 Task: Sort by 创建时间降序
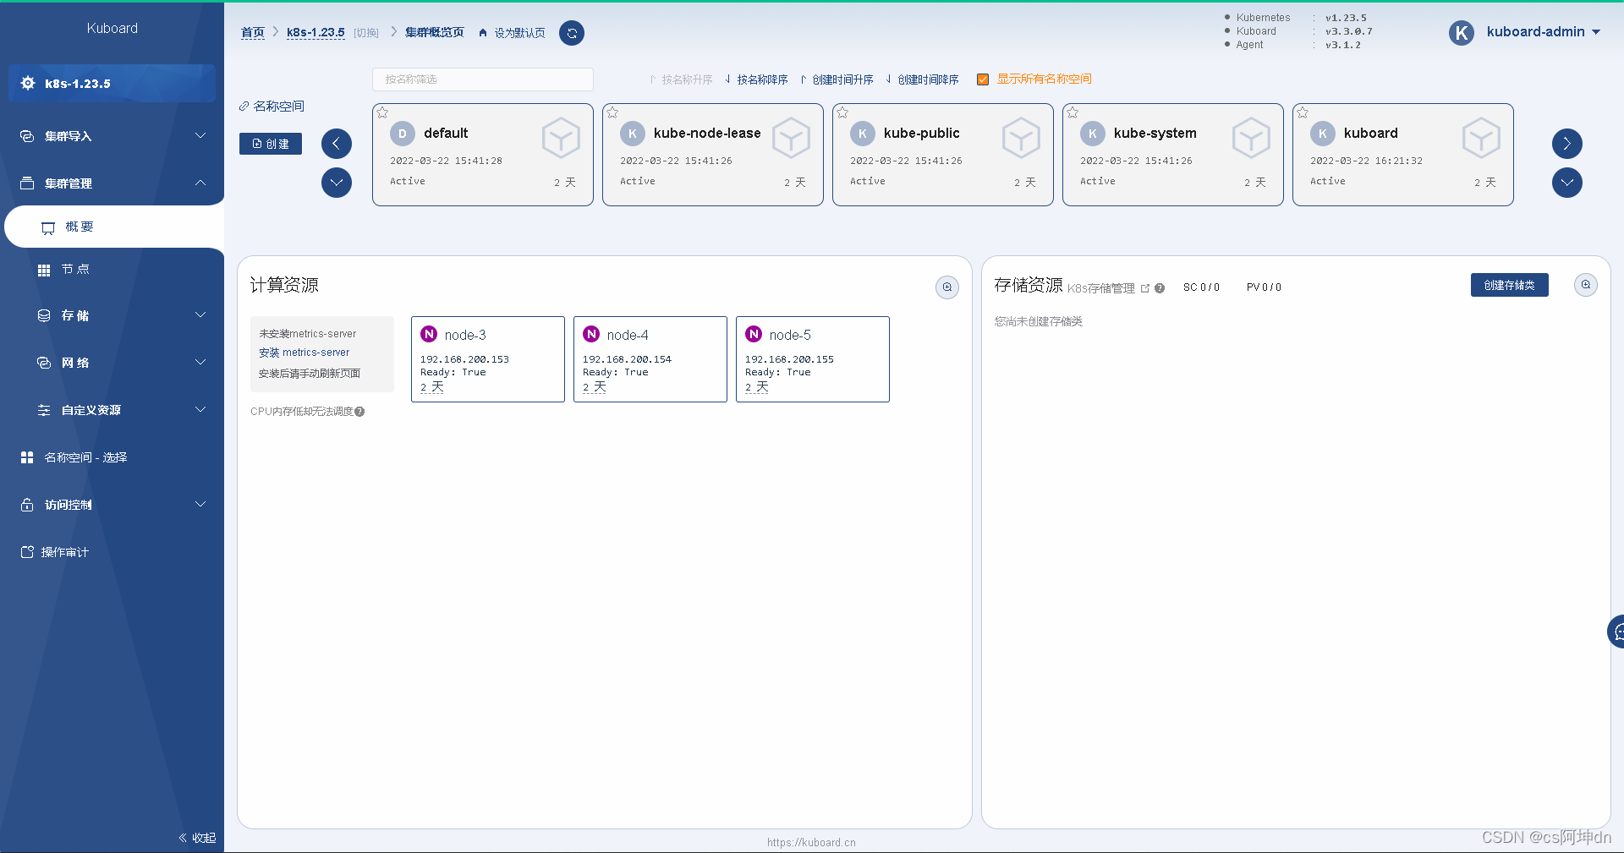[922, 79]
